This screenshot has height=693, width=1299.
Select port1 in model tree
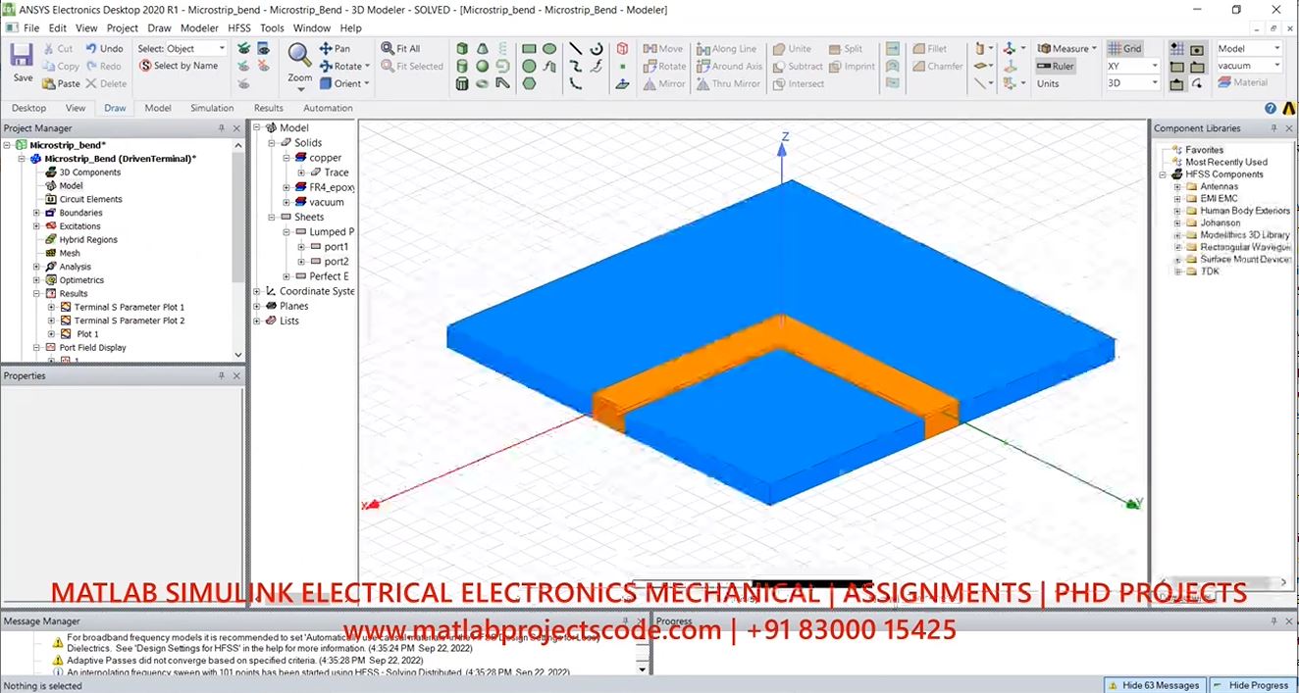[x=337, y=247]
